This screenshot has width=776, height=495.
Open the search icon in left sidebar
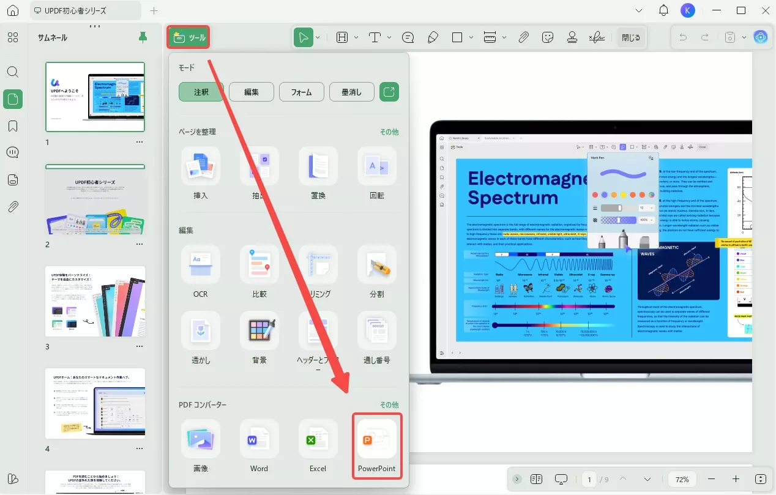pyautogui.click(x=13, y=72)
